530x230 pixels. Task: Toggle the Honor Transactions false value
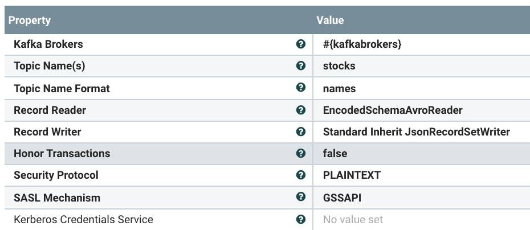[x=335, y=154]
